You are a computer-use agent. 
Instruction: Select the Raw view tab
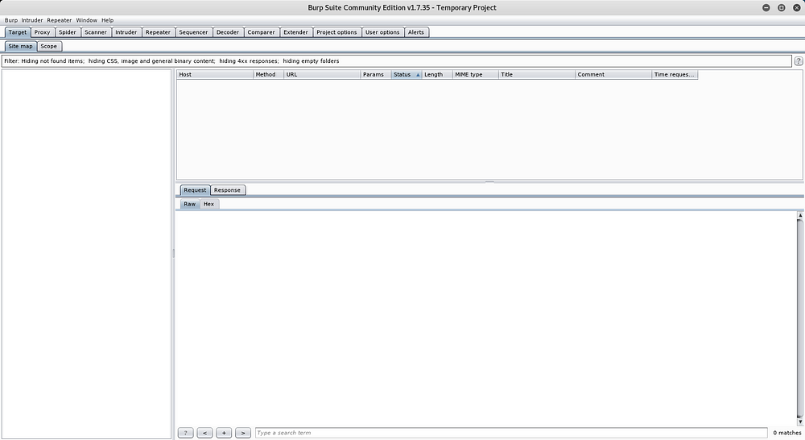pos(189,204)
